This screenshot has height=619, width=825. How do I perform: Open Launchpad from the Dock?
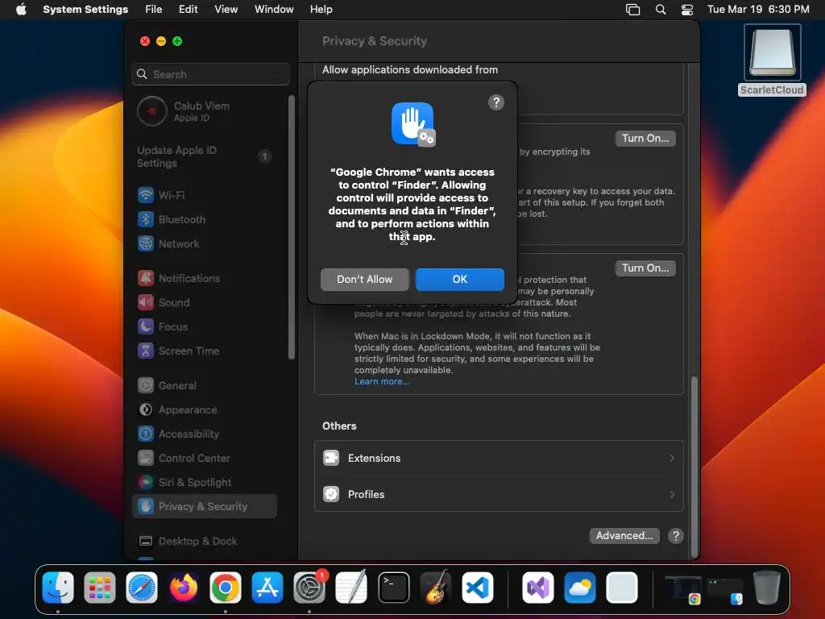coord(99,587)
